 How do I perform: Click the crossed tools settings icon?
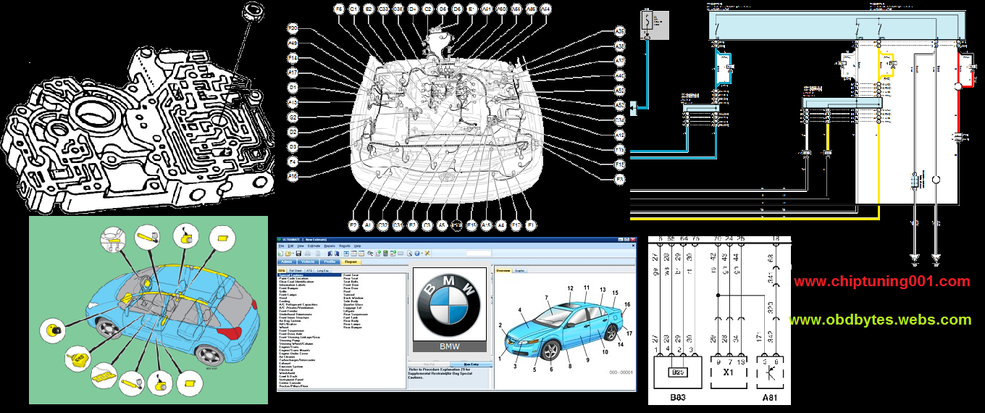pos(427,253)
